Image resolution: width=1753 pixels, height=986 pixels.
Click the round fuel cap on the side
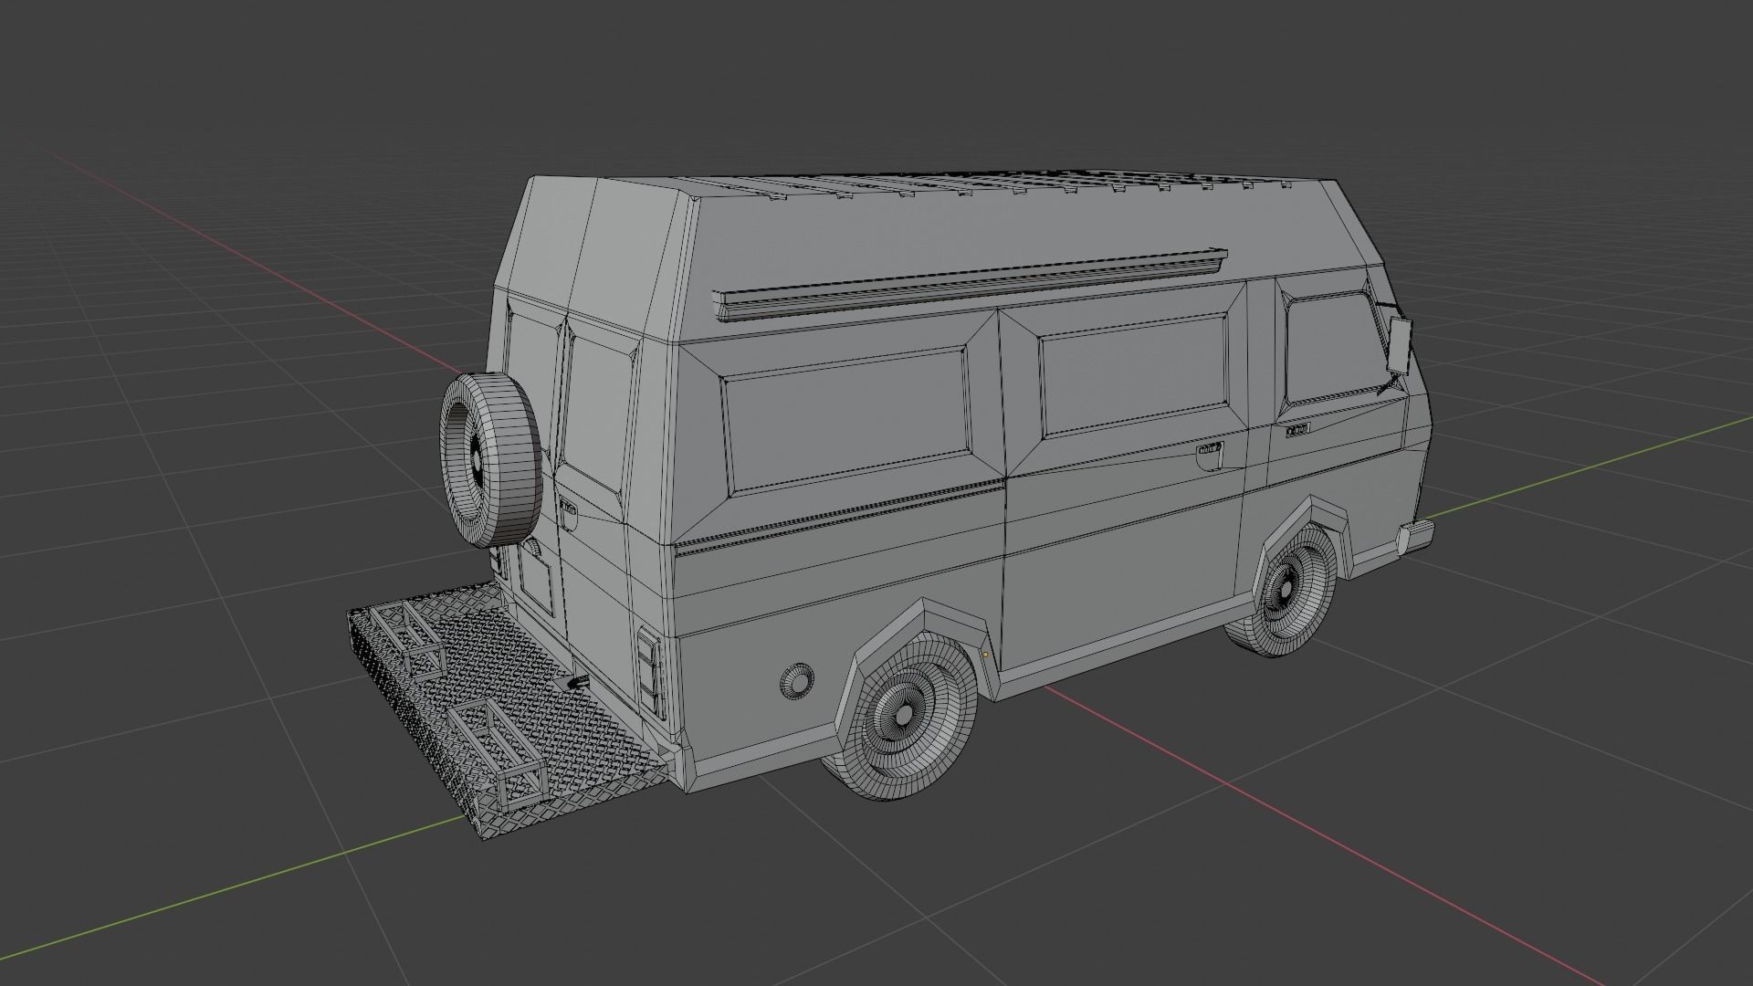coord(797,680)
